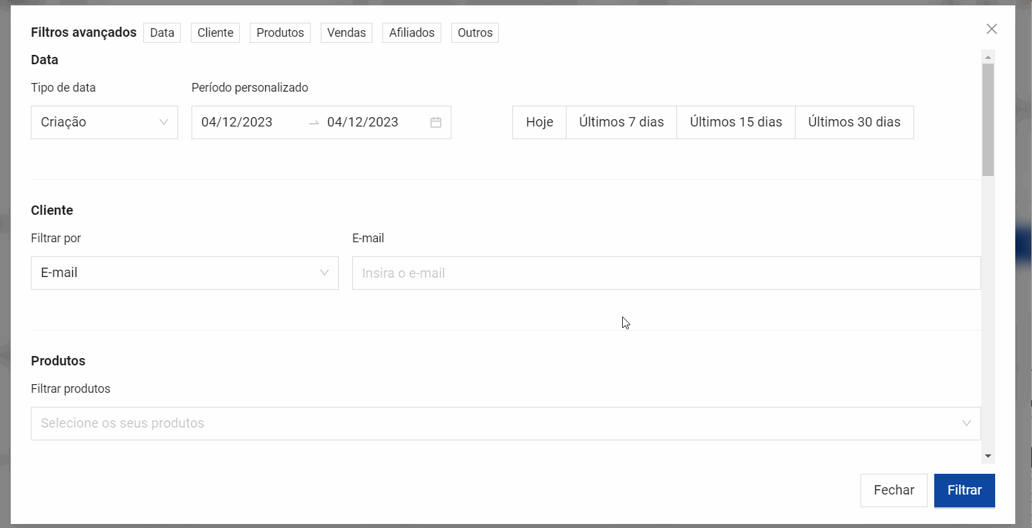Open the Tipo de data dropdown

[x=104, y=122]
